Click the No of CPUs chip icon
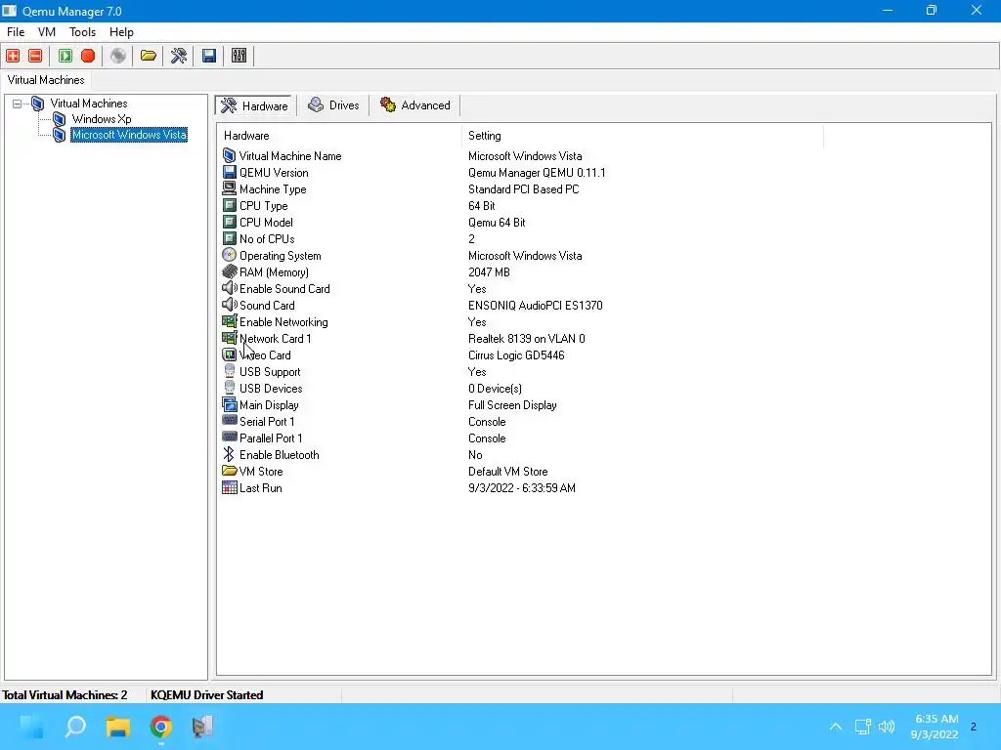Viewport: 1001px width, 750px height. point(229,238)
